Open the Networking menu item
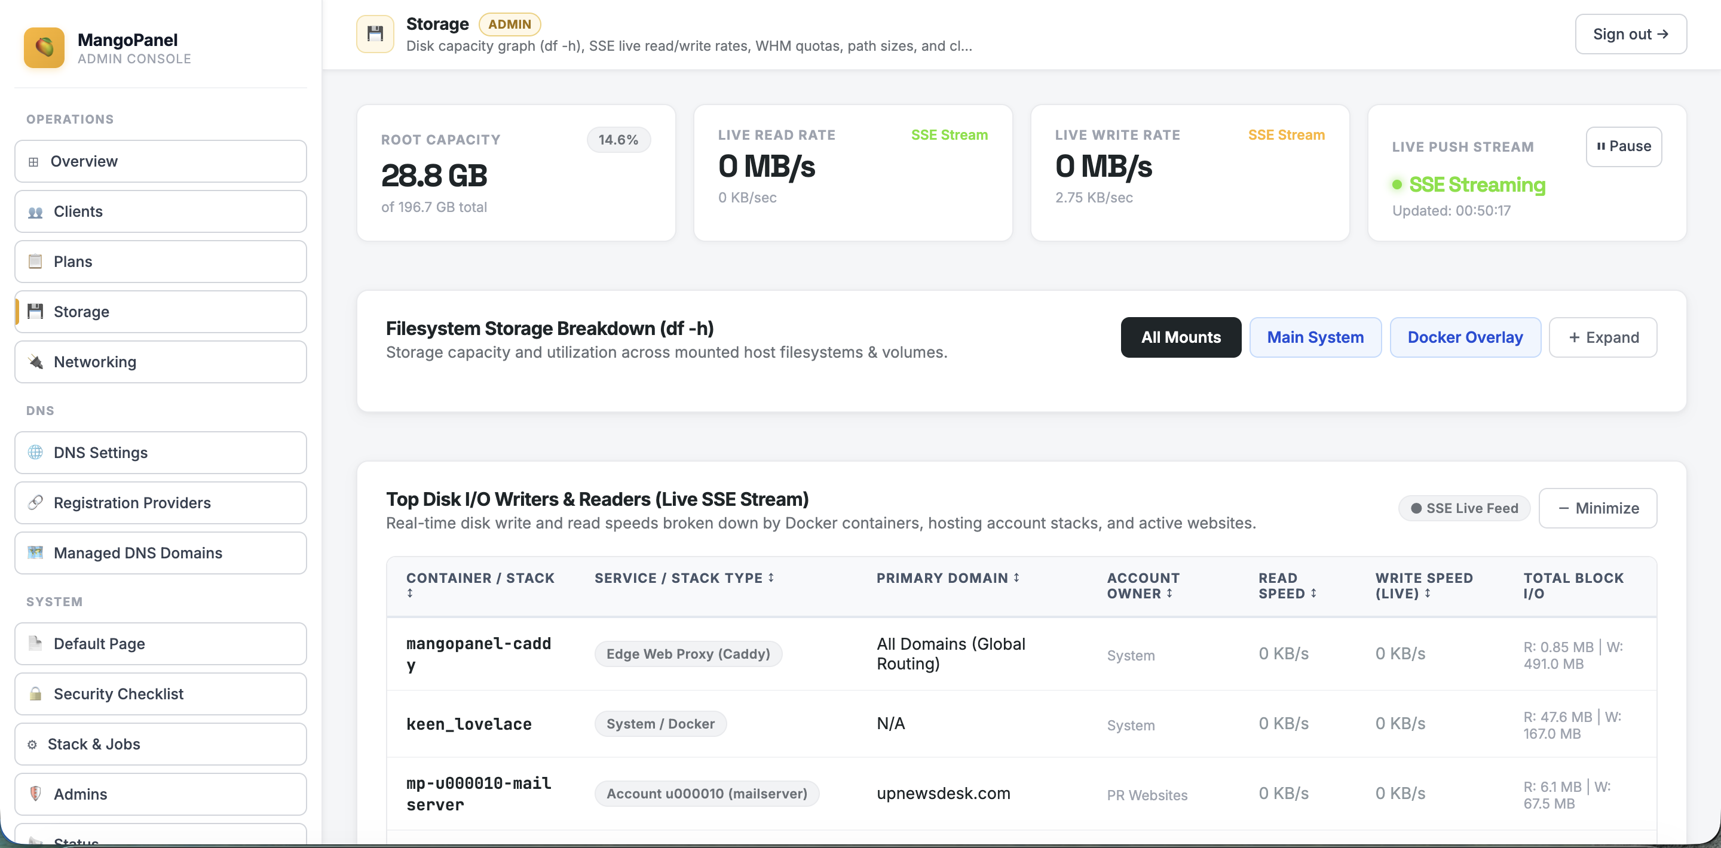This screenshot has width=1721, height=848. coord(160,362)
